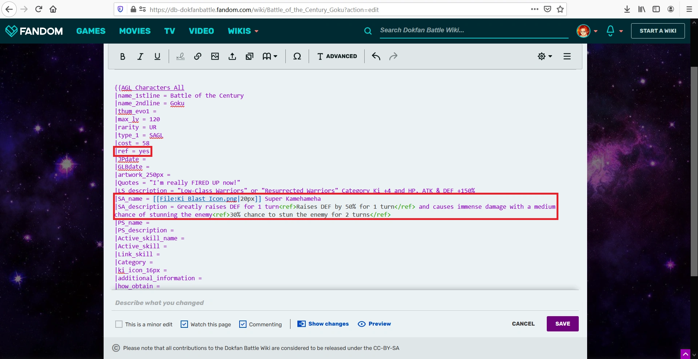Preview the edited page
Screen dimensions: 698x359
pyautogui.click(x=374, y=324)
